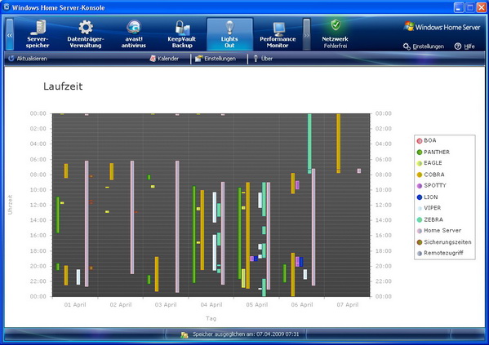489x345 pixels.
Task: Click the ZEBRA legend marker
Action: pyautogui.click(x=420, y=219)
